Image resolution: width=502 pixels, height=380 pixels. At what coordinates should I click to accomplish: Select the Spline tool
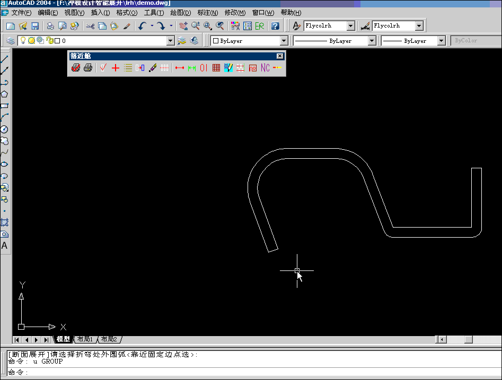(4, 152)
